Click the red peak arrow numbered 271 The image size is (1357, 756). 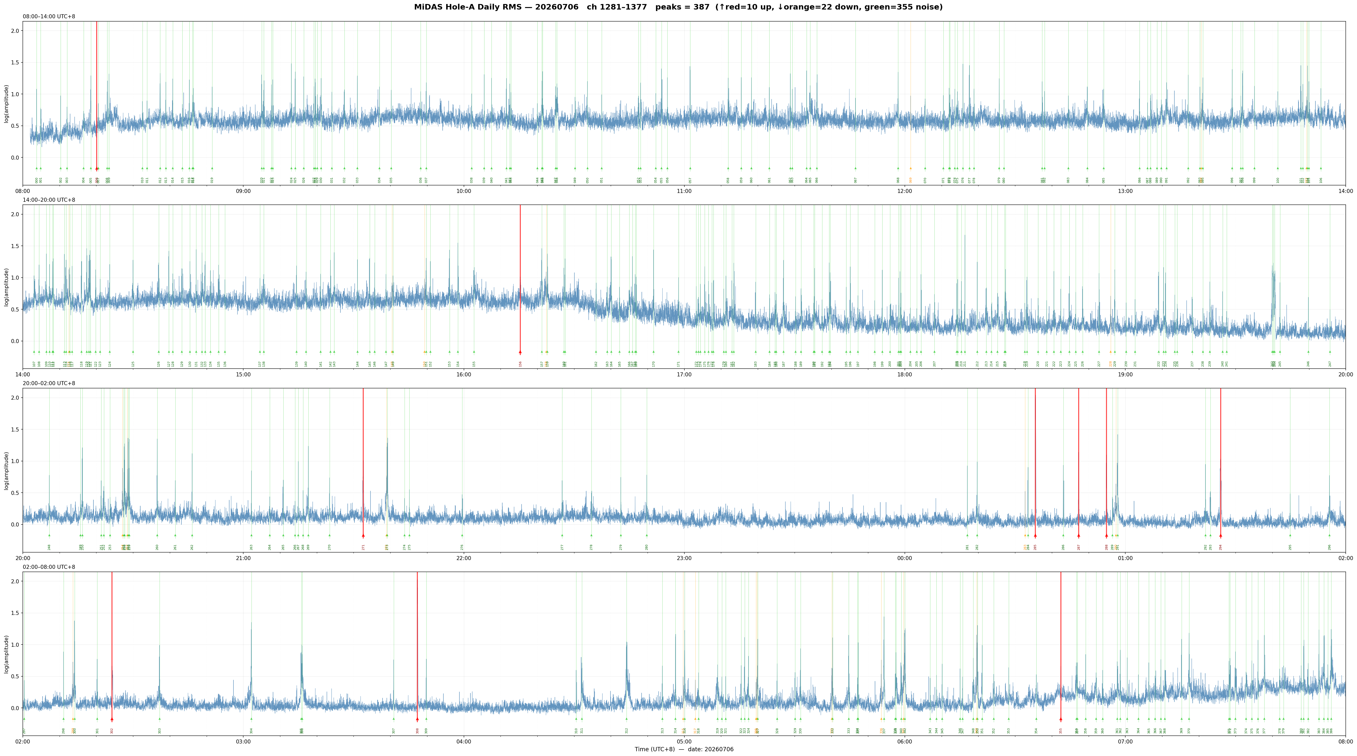point(363,535)
